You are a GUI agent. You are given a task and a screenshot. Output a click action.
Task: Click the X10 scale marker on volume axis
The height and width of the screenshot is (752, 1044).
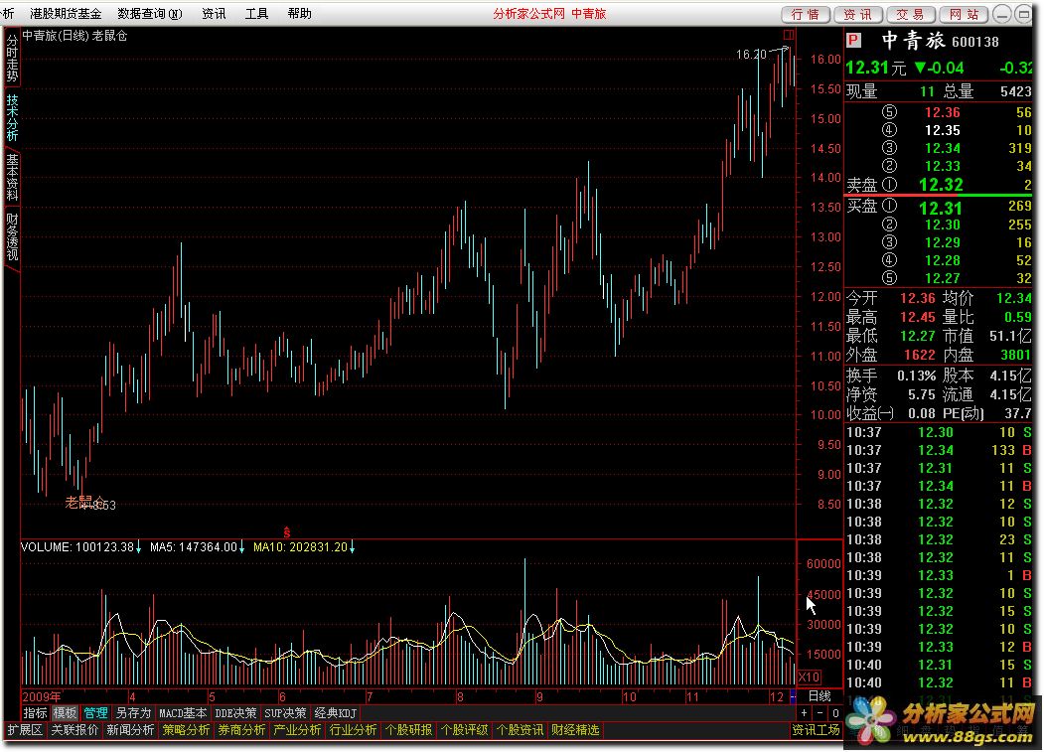point(809,677)
